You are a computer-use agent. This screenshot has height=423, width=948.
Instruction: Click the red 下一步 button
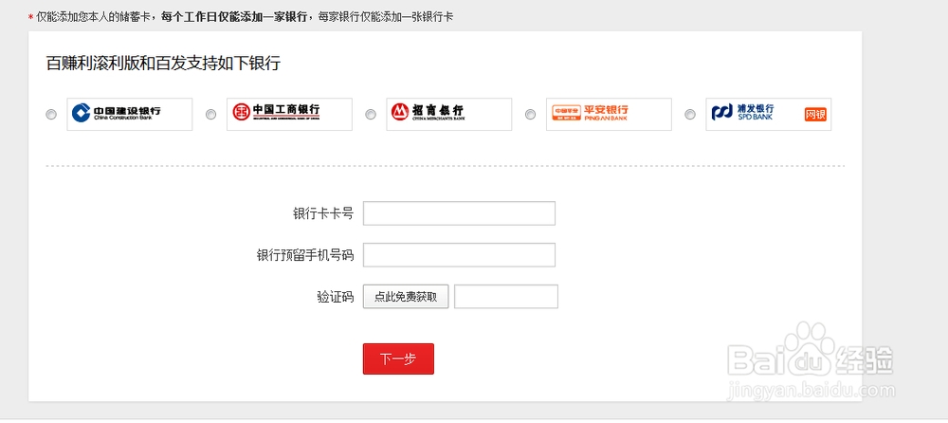[398, 359]
